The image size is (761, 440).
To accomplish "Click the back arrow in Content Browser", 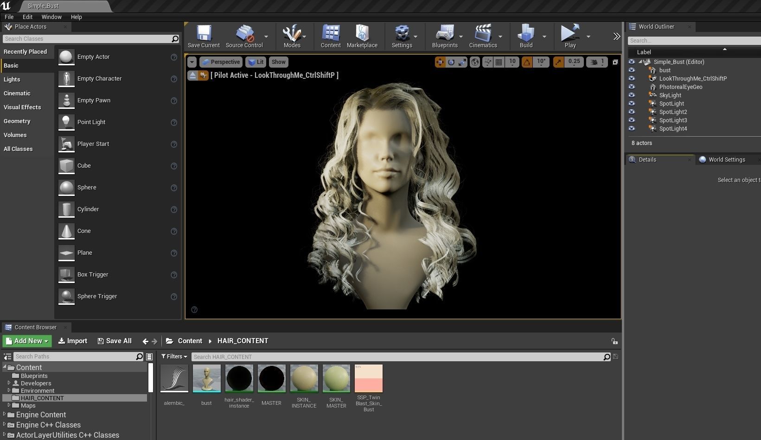I will click(x=146, y=341).
